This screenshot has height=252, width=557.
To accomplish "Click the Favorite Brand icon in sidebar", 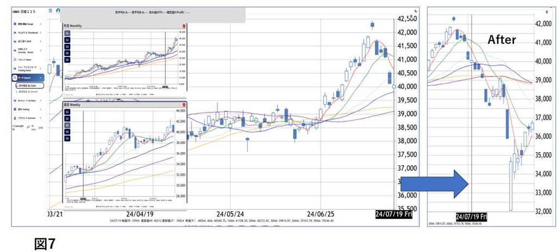I will pyautogui.click(x=15, y=51).
